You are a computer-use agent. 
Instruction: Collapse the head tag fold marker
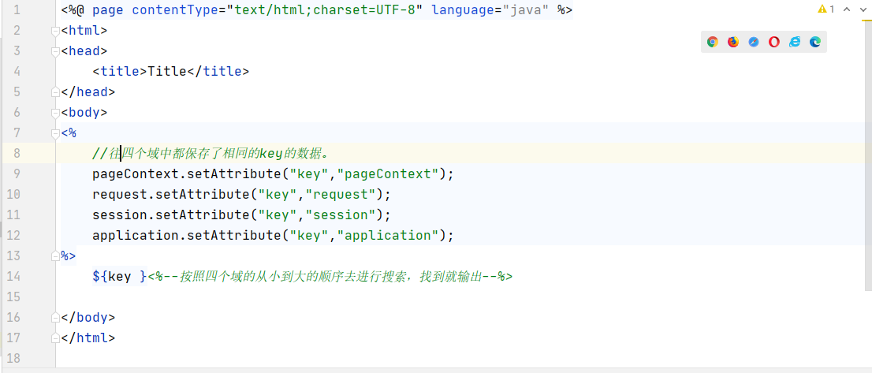coord(55,51)
